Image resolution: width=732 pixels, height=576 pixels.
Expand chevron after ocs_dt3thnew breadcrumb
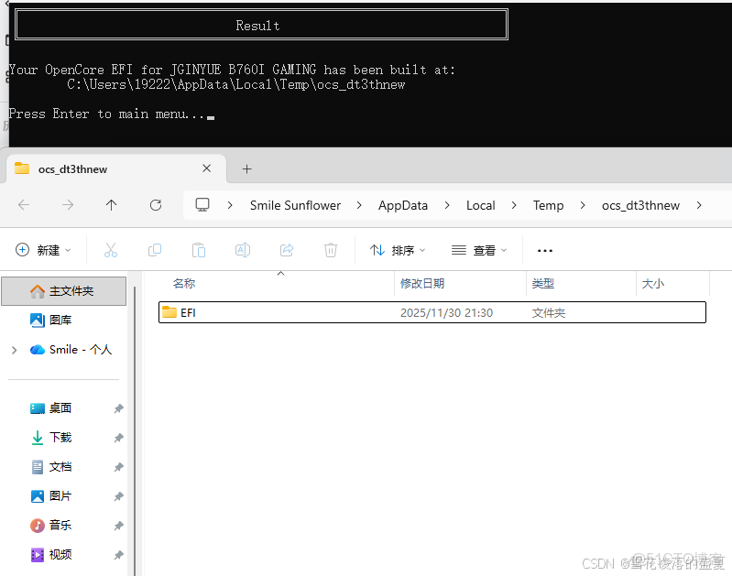(x=699, y=205)
